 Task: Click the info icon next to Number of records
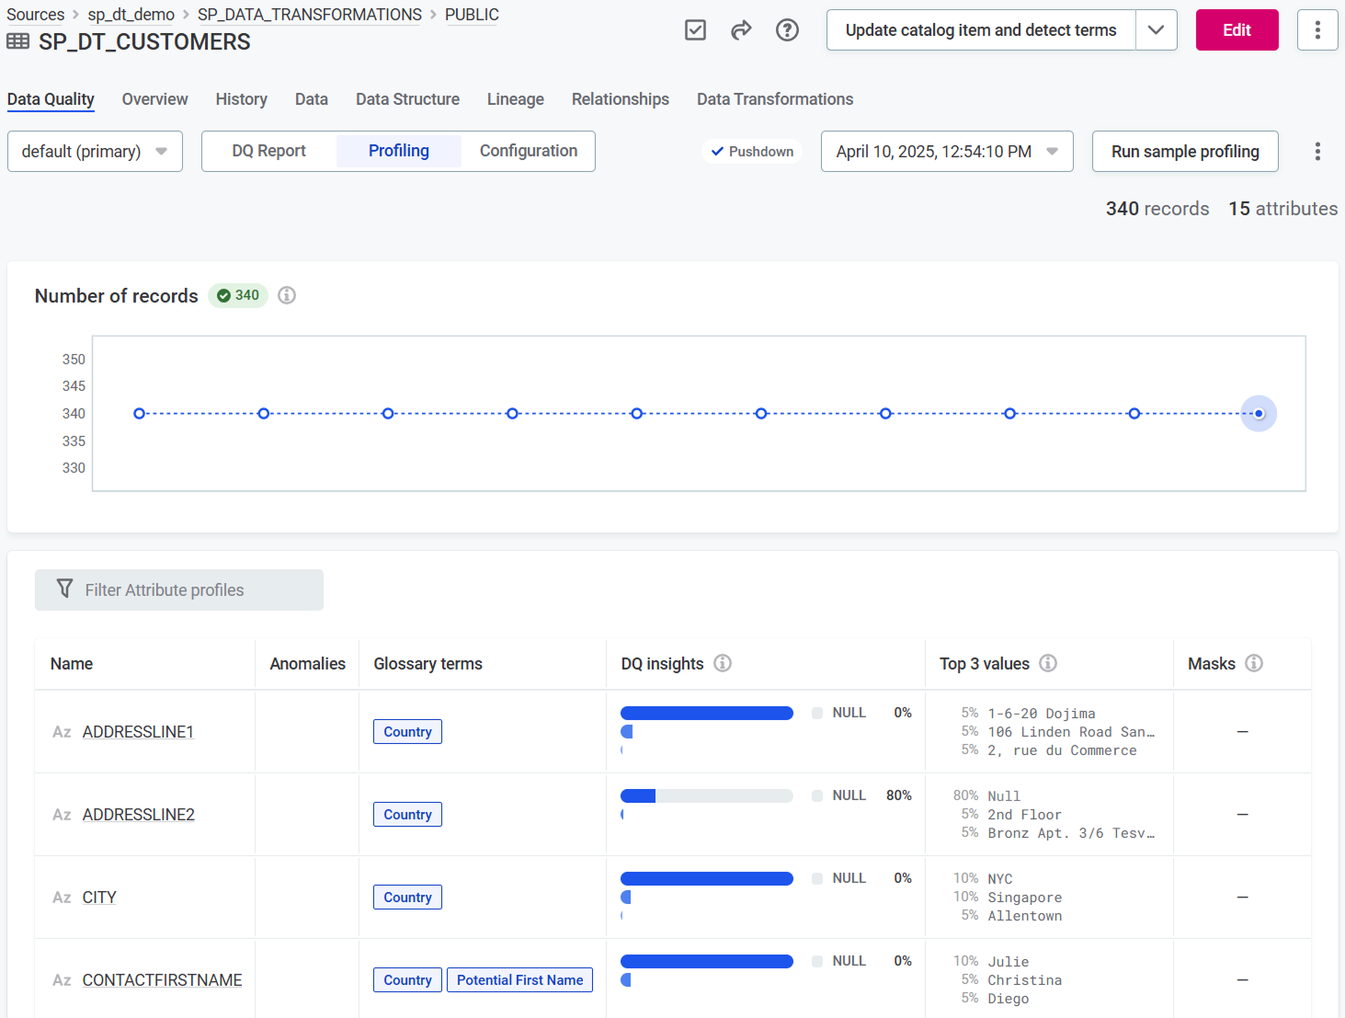point(286,295)
